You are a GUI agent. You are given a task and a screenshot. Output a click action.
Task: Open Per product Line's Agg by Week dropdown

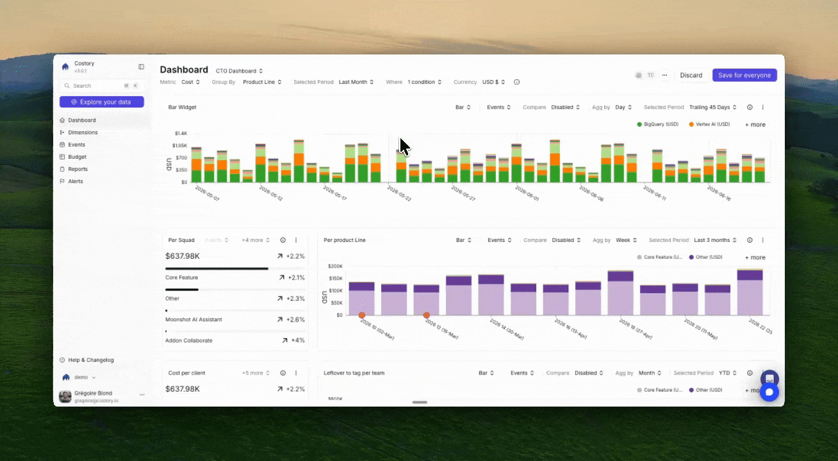tap(626, 240)
